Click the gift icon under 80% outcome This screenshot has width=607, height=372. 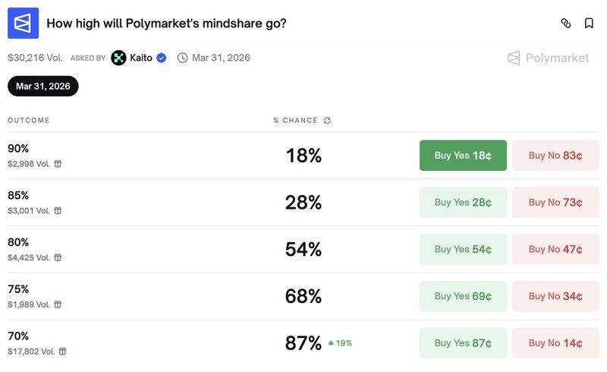point(58,258)
